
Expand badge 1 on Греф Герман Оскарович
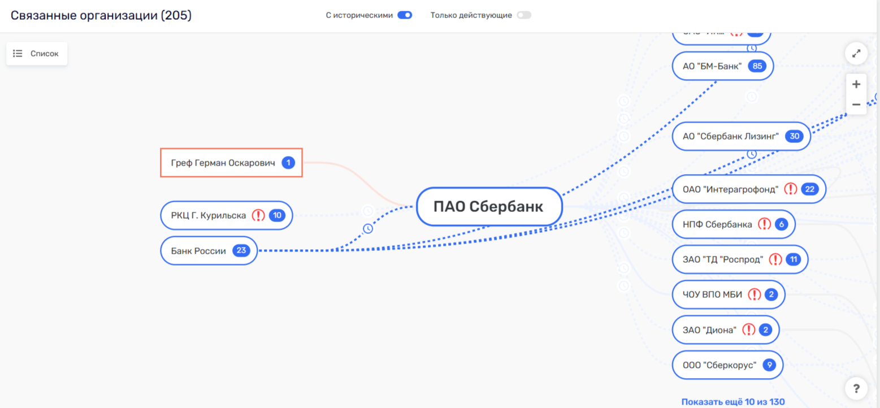coord(288,163)
